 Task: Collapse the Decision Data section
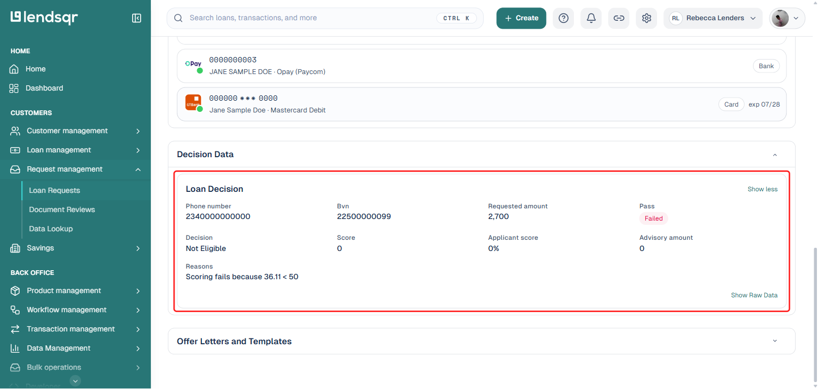point(775,155)
